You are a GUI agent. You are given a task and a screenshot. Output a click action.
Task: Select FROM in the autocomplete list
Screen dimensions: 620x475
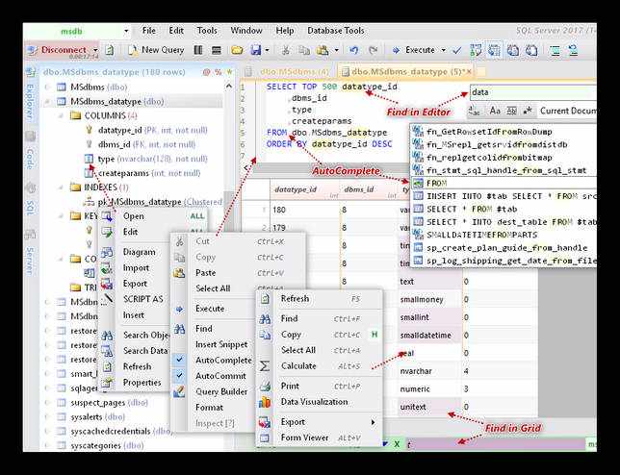(x=504, y=184)
